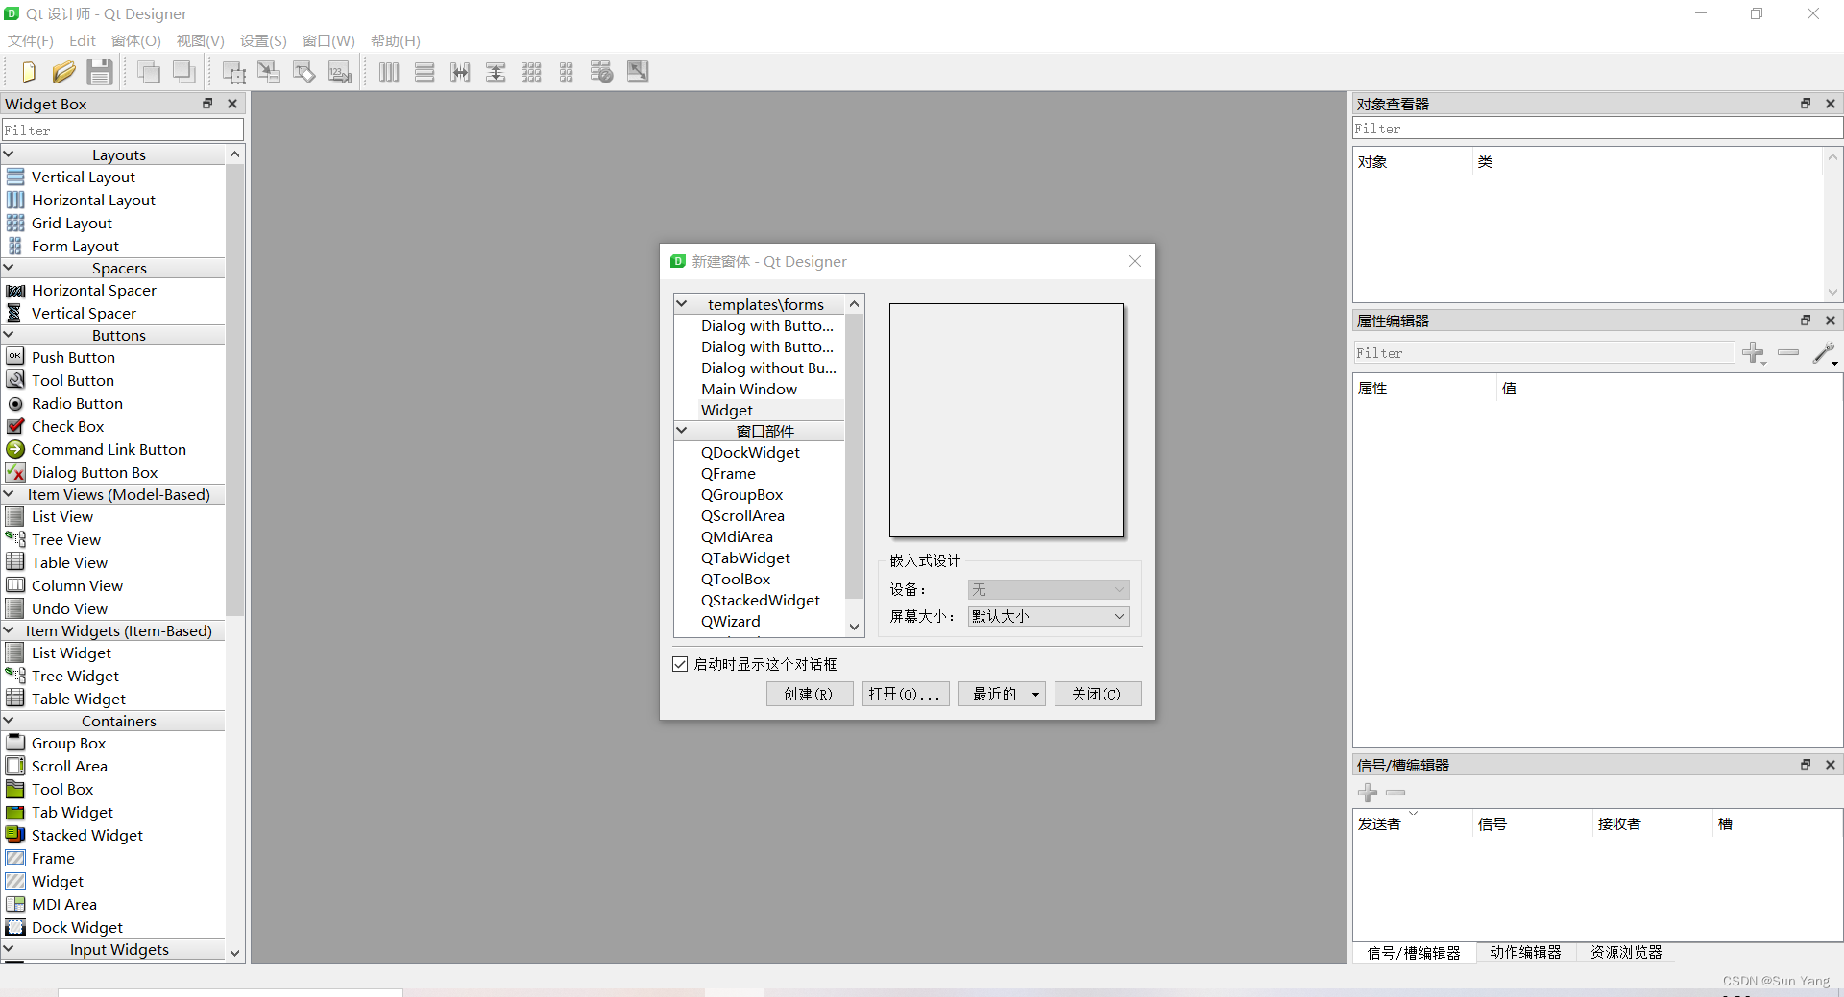Apply the Lay Out Vertically icon
This screenshot has width=1844, height=997.
point(425,72)
